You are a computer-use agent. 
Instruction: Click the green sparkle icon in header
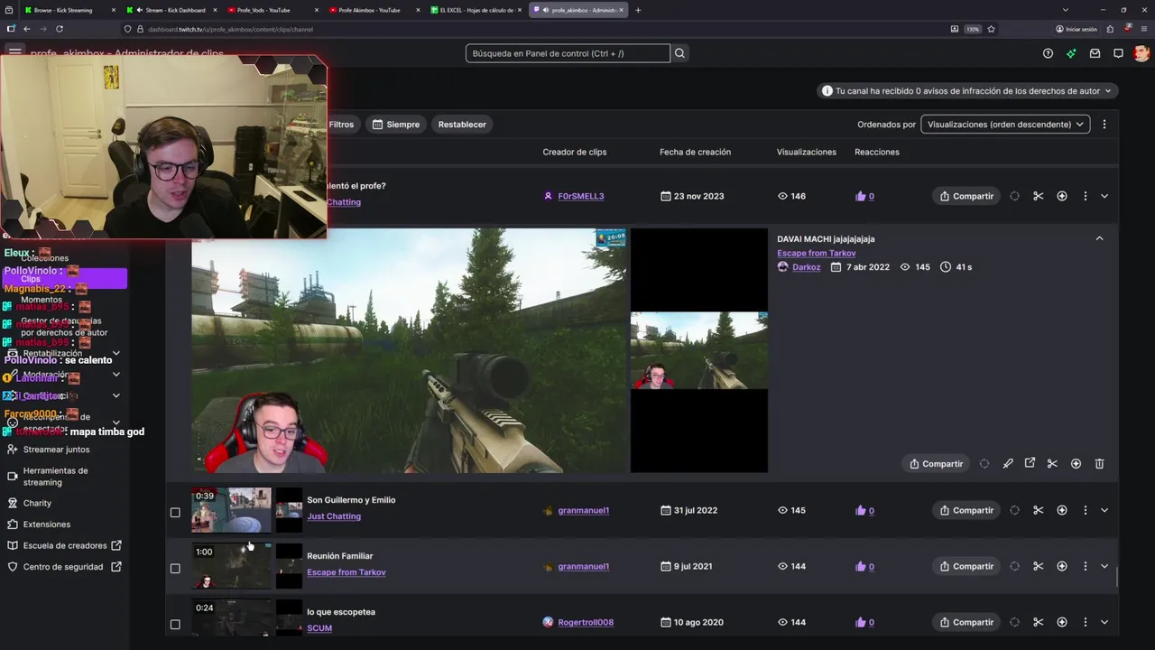pos(1071,53)
